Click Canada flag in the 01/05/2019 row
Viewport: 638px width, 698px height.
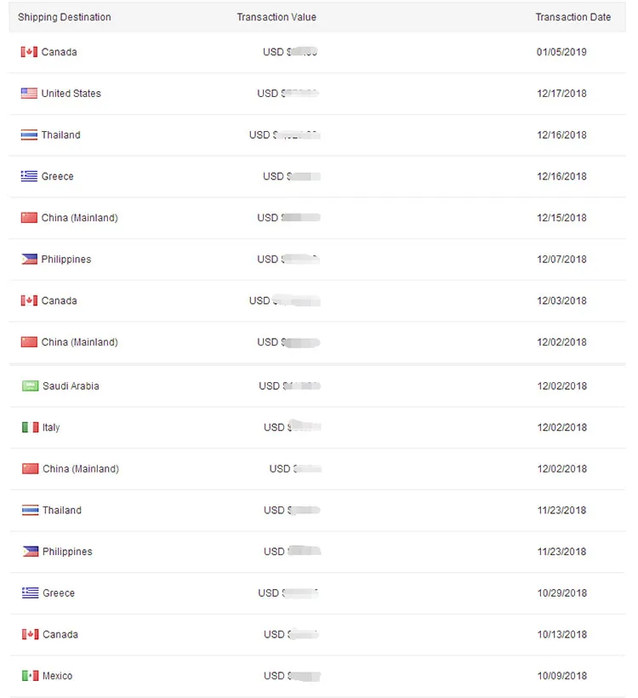point(29,52)
